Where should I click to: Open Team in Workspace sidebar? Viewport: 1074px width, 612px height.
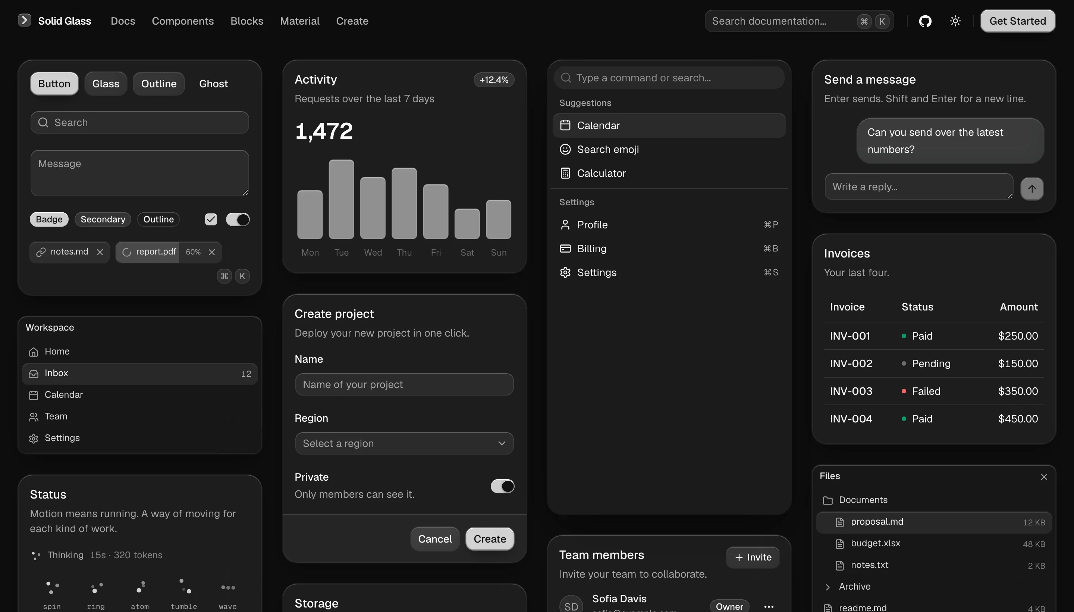pos(139,416)
